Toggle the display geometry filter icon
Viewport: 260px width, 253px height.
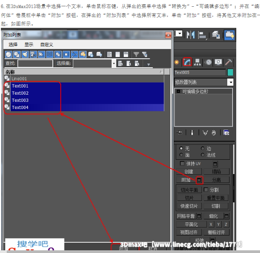(x=9, y=54)
